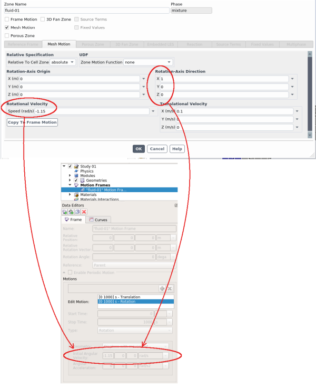Click the remove motion X icon

tap(170, 288)
